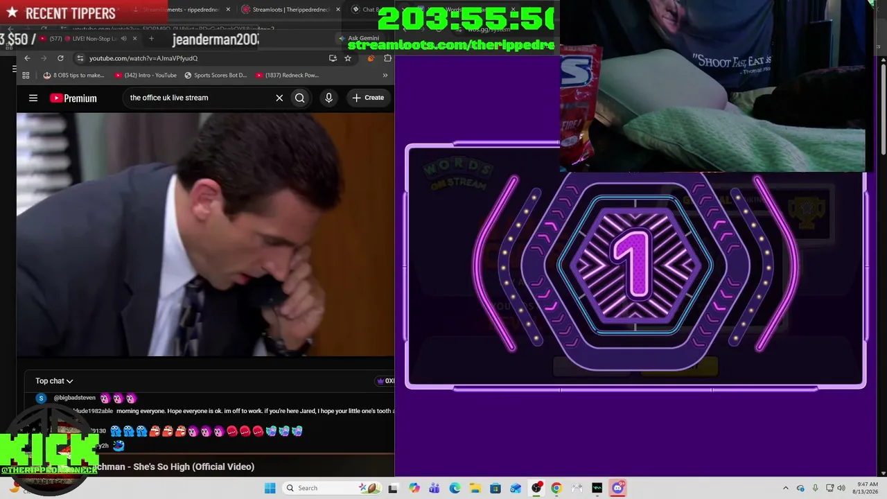Click The Office video player
Screen dimensions: 887x499
(205, 234)
